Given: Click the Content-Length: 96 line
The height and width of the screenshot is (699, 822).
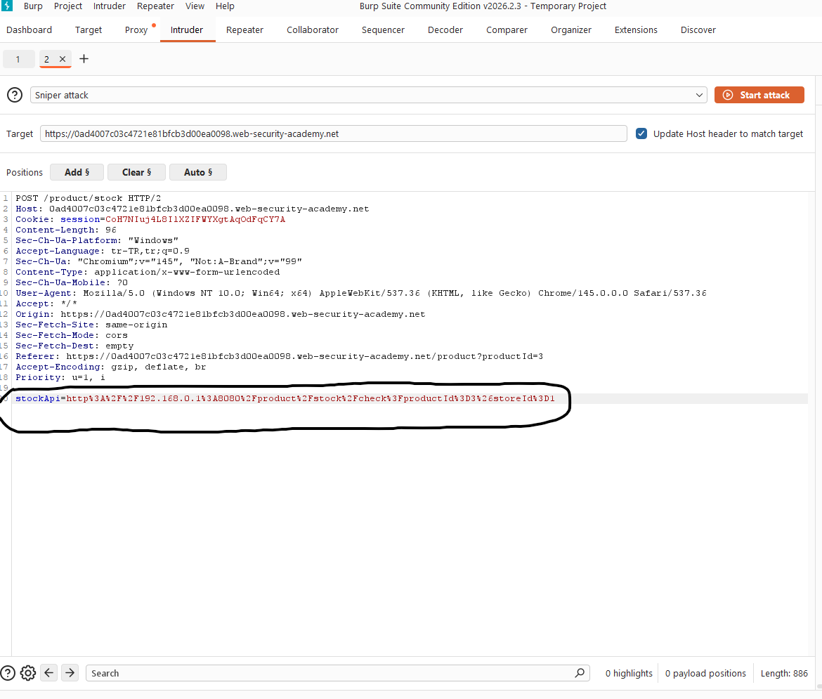Looking at the screenshot, I should click(x=66, y=230).
